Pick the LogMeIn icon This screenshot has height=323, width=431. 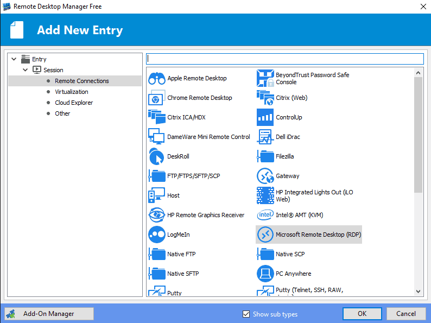click(x=157, y=235)
